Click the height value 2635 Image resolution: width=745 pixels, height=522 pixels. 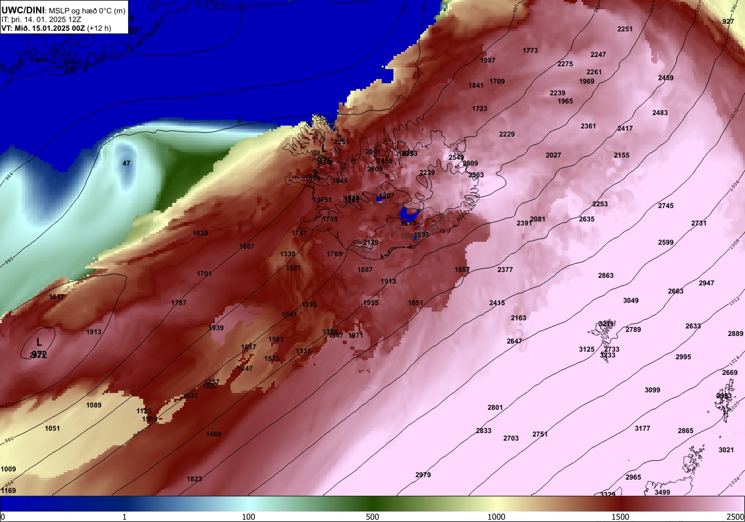[x=587, y=219]
